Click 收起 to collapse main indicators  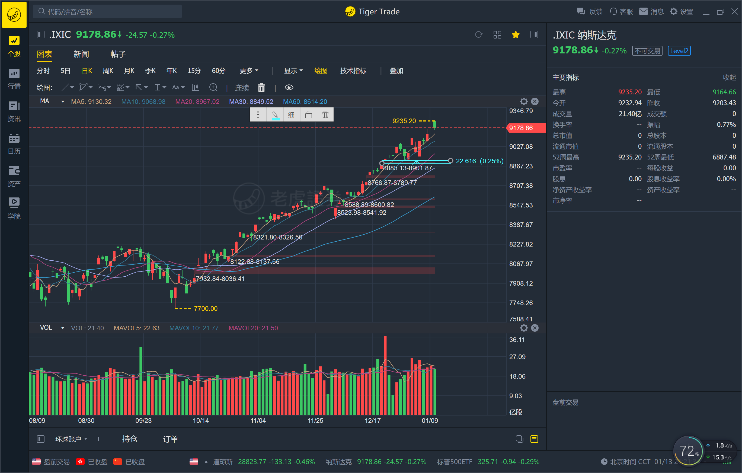729,77
